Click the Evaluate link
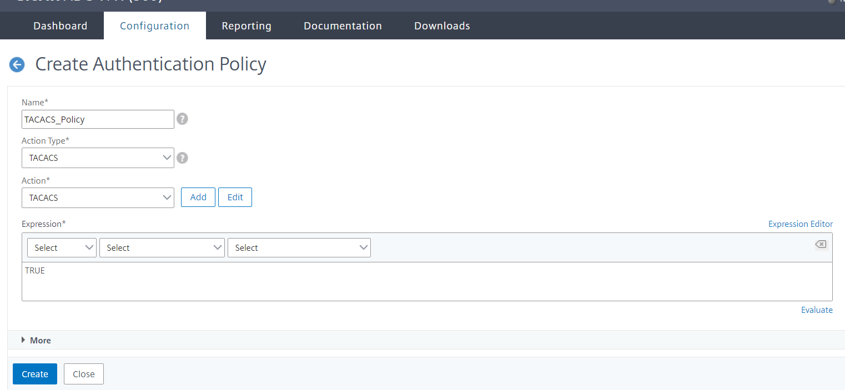 tap(817, 310)
